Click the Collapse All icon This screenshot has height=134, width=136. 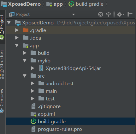pyautogui.click(x=109, y=14)
